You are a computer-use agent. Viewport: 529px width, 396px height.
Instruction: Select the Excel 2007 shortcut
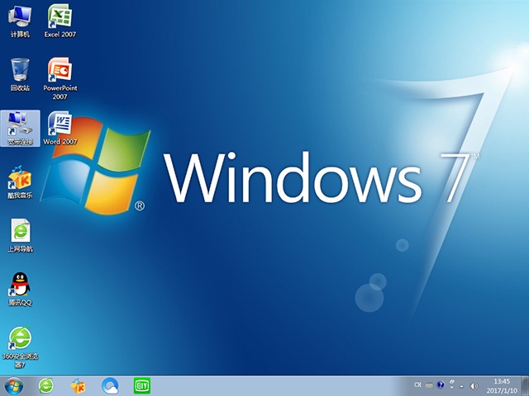click(x=60, y=21)
